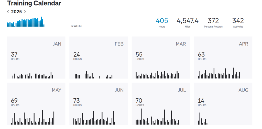This screenshot has width=262, height=129.
Task: Select the 372 Personal Records stat
Action: coord(213,22)
